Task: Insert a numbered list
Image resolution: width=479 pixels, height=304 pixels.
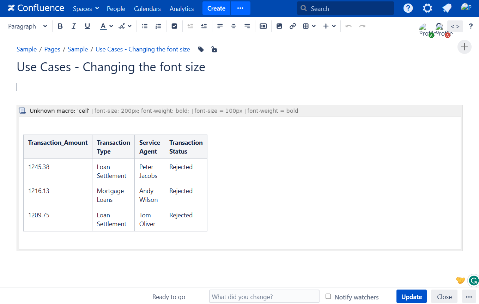Action: pyautogui.click(x=158, y=26)
